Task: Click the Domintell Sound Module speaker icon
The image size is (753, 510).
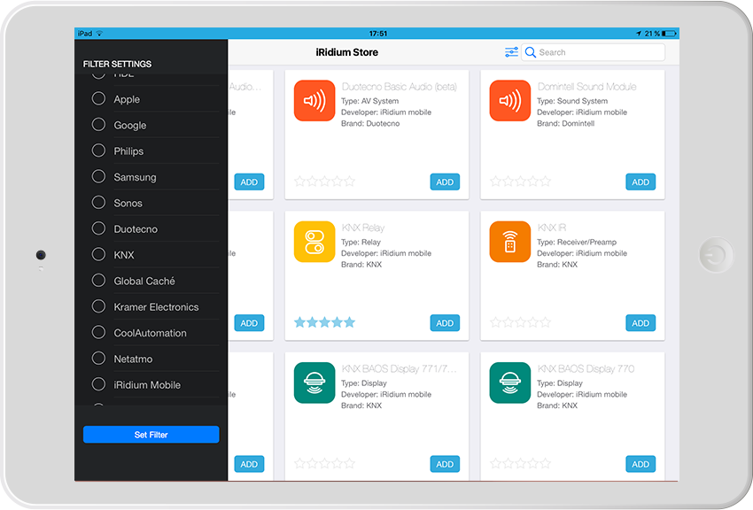Action: (x=509, y=101)
